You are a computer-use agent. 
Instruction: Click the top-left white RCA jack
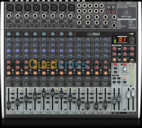tap(109, 7)
